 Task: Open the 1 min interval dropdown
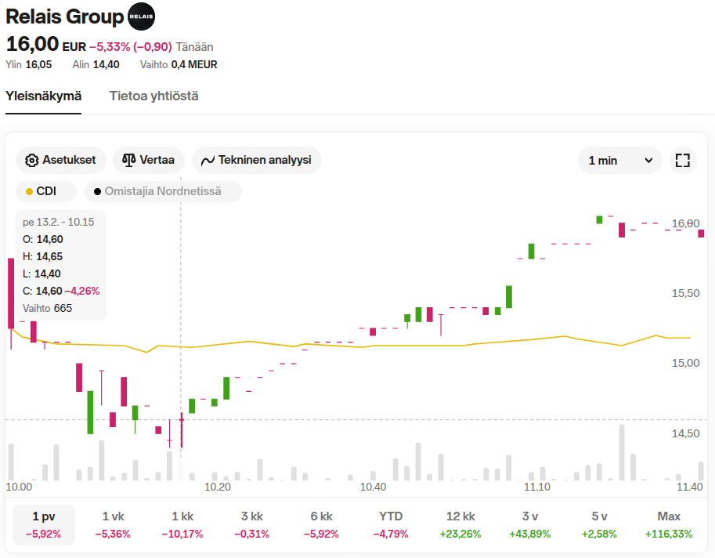[x=619, y=160]
